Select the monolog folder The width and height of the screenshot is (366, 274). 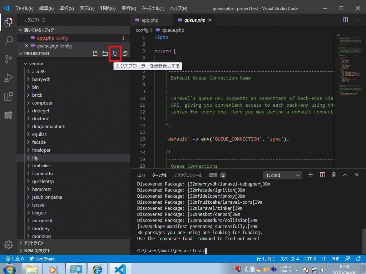(74, 236)
